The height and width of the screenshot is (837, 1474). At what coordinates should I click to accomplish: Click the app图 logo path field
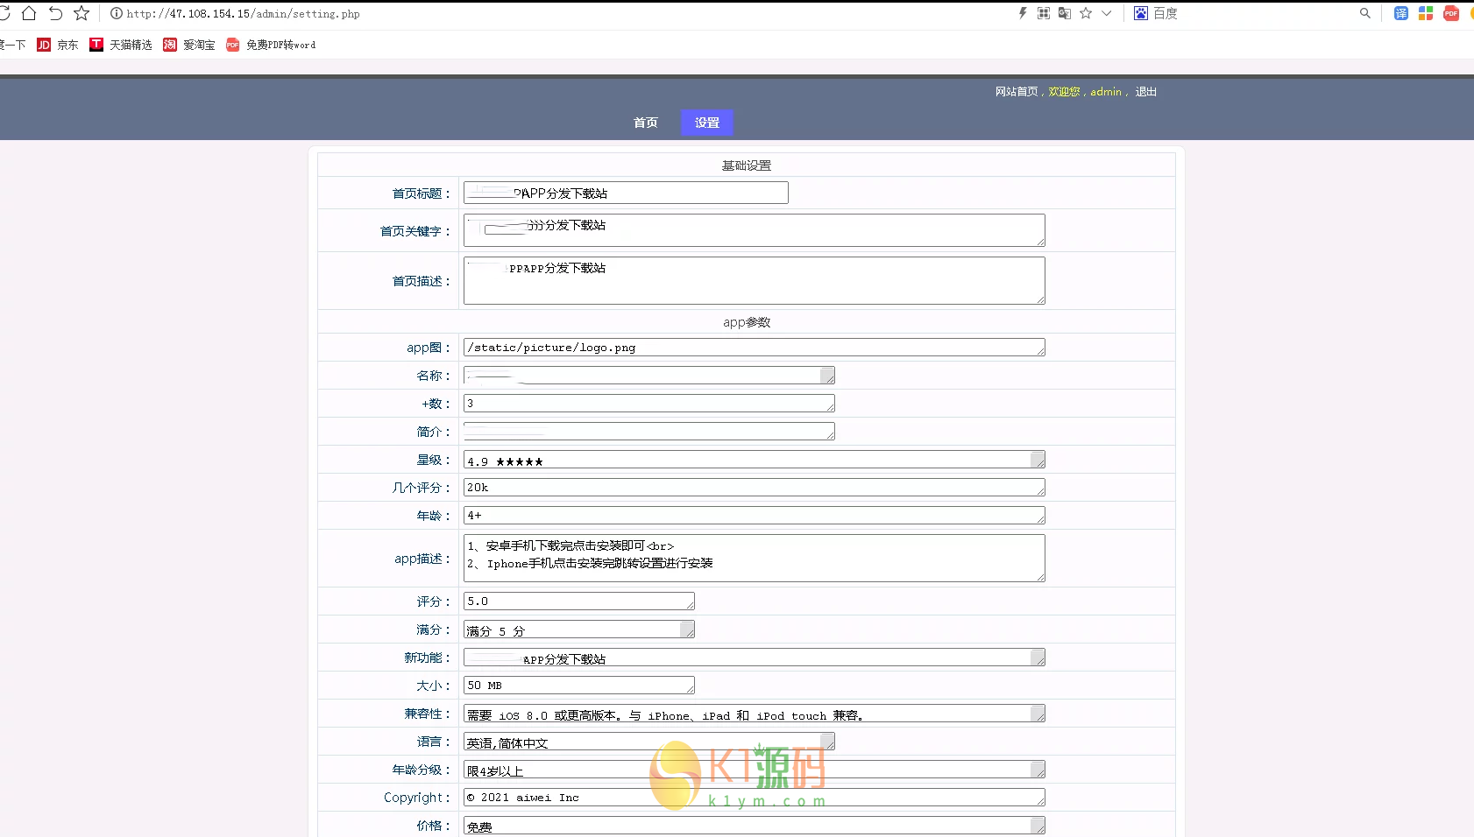[x=754, y=348]
